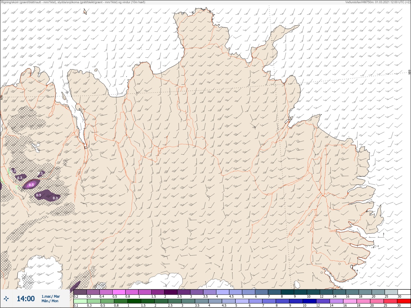
Task: Pick the bright pink swatch labeled 0.5
Action: point(119,292)
